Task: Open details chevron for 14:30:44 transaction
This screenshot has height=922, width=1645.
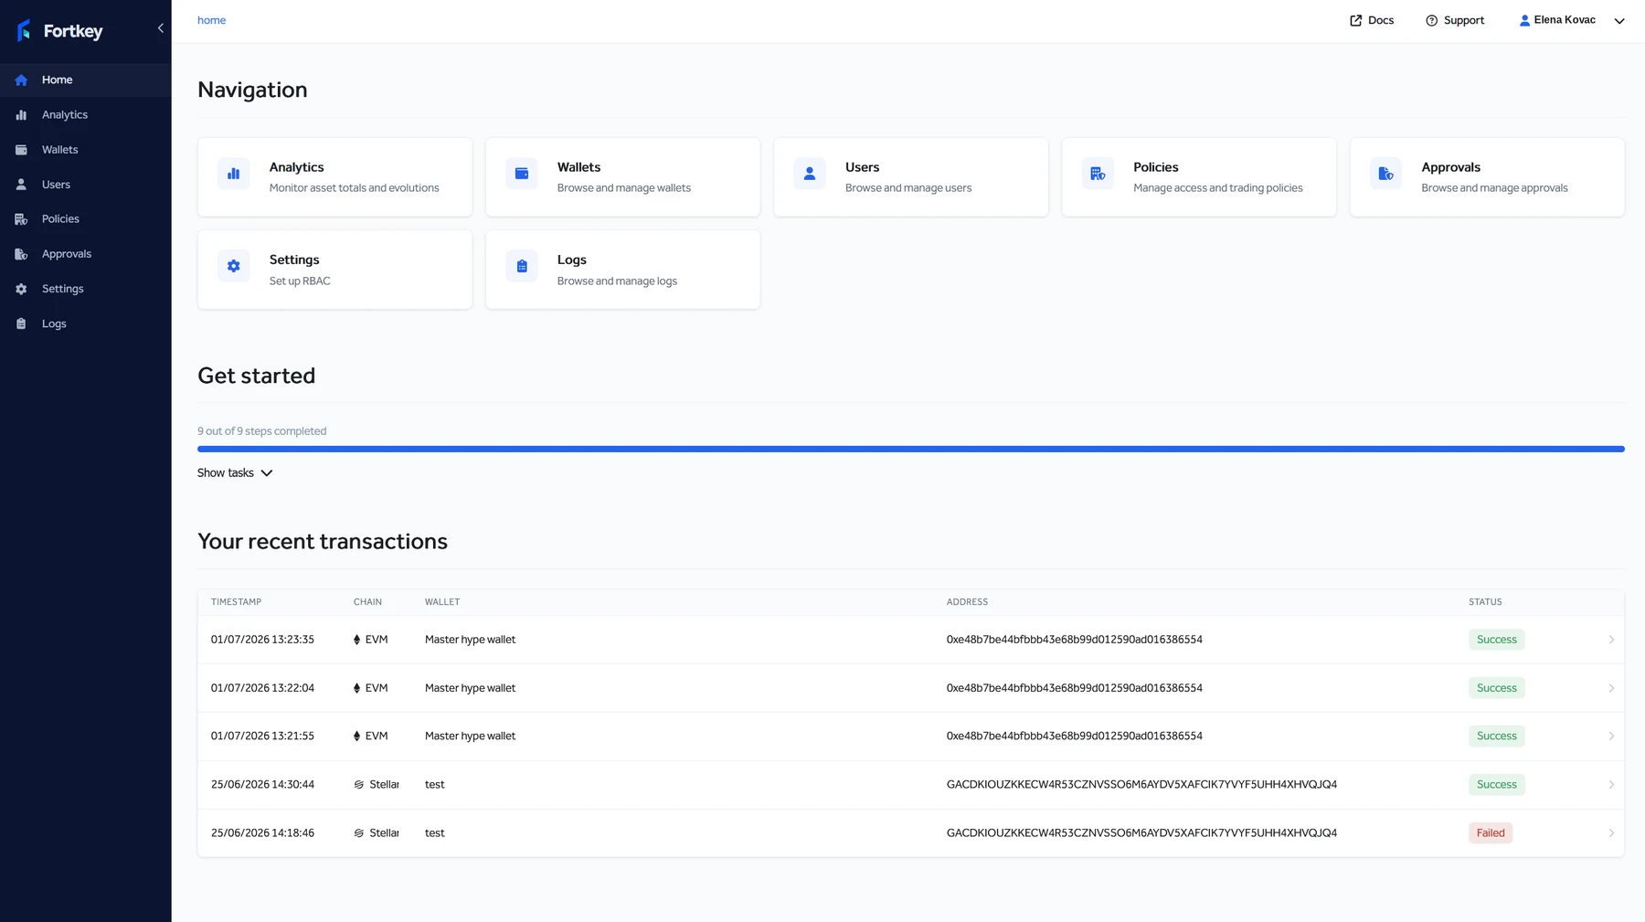Action: (x=1611, y=785)
